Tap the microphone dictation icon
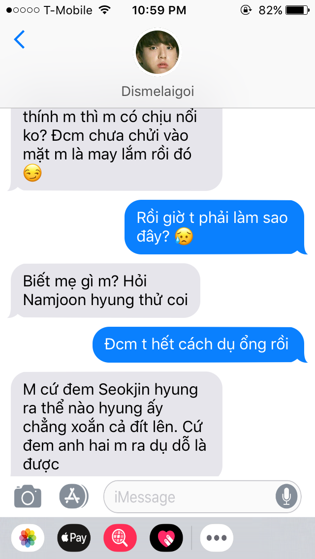This screenshot has height=559, width=315. tap(286, 496)
